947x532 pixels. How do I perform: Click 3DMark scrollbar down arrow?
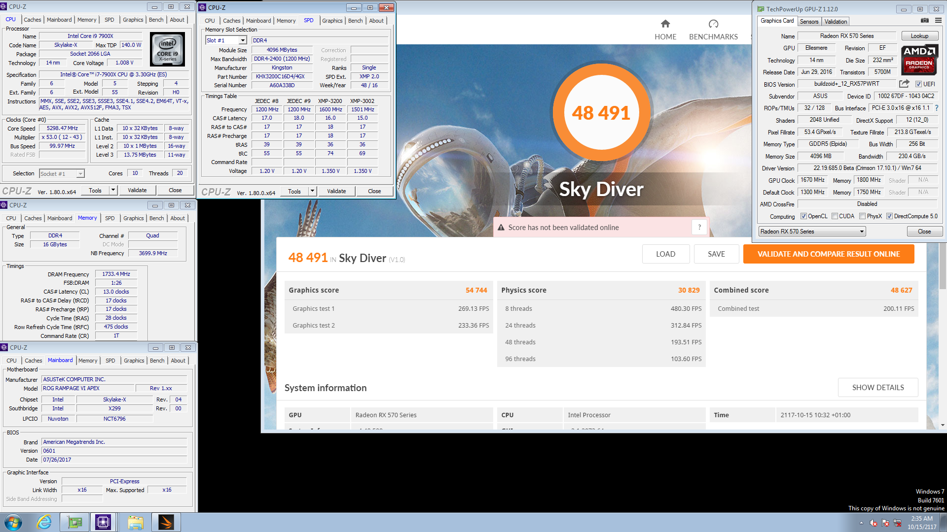click(x=942, y=425)
